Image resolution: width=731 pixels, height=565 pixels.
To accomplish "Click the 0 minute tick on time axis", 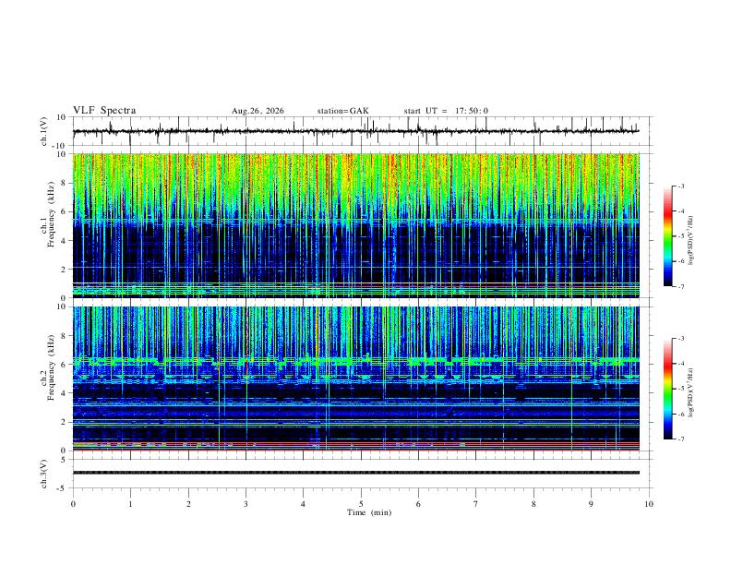I will click(x=73, y=504).
